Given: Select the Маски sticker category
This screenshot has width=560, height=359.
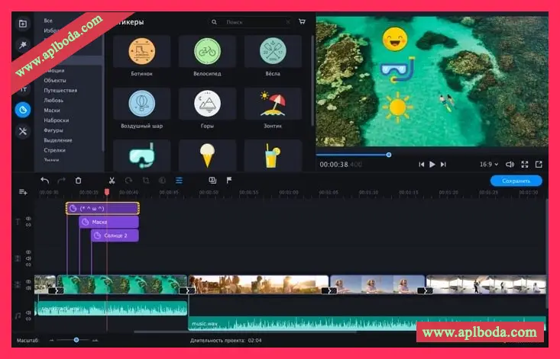Looking at the screenshot, I should click(x=52, y=111).
